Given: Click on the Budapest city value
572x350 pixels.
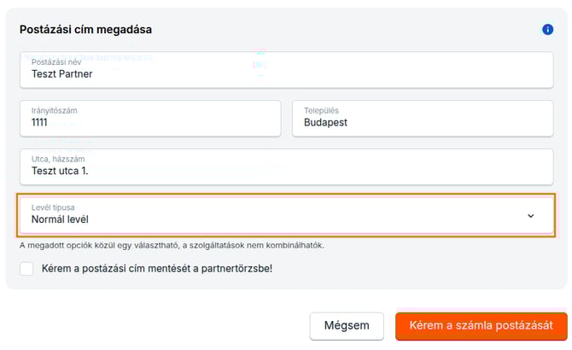Looking at the screenshot, I should 325,123.
